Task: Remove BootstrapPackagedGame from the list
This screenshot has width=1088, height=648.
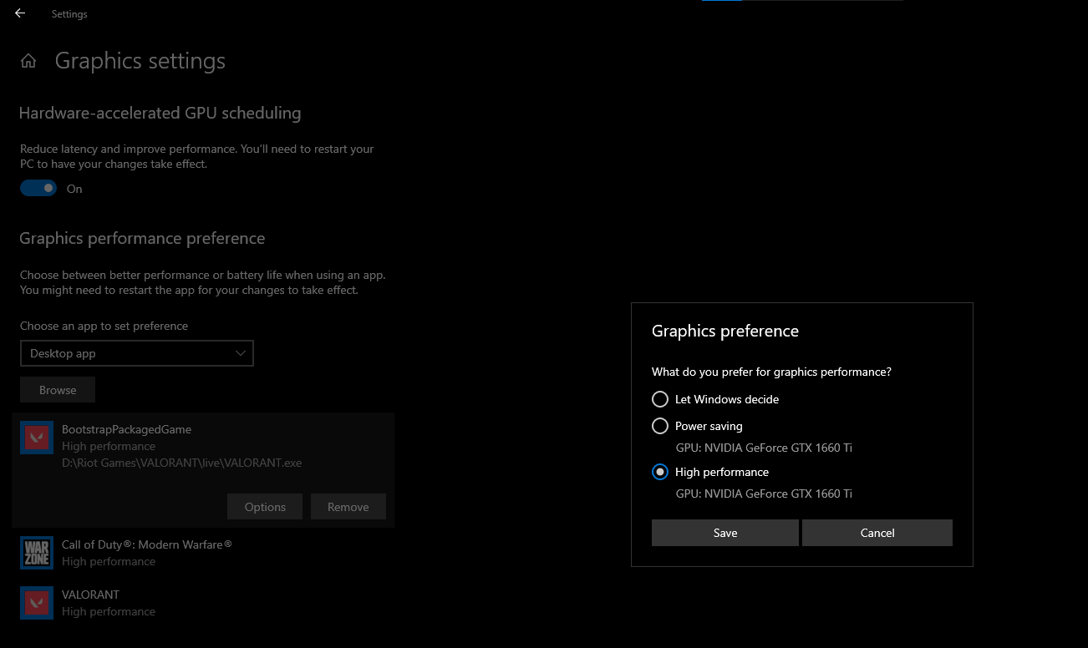Action: [x=348, y=507]
